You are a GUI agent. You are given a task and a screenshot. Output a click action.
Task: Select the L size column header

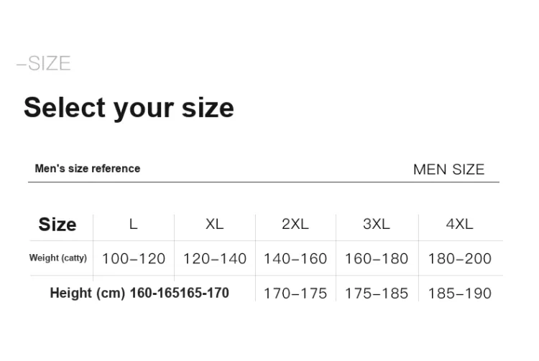133,224
